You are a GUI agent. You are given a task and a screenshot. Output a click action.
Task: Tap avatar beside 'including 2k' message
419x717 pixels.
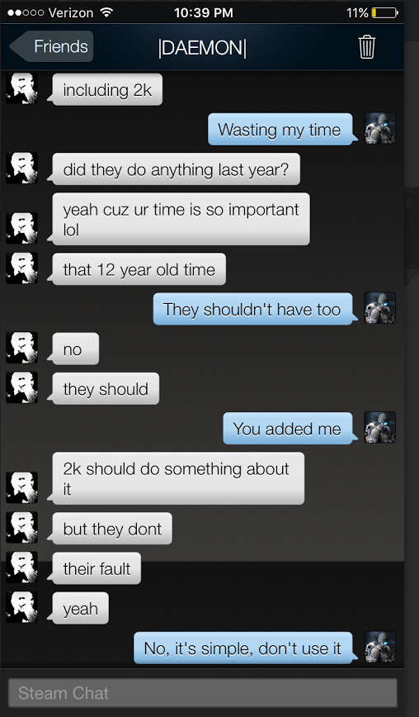[22, 88]
